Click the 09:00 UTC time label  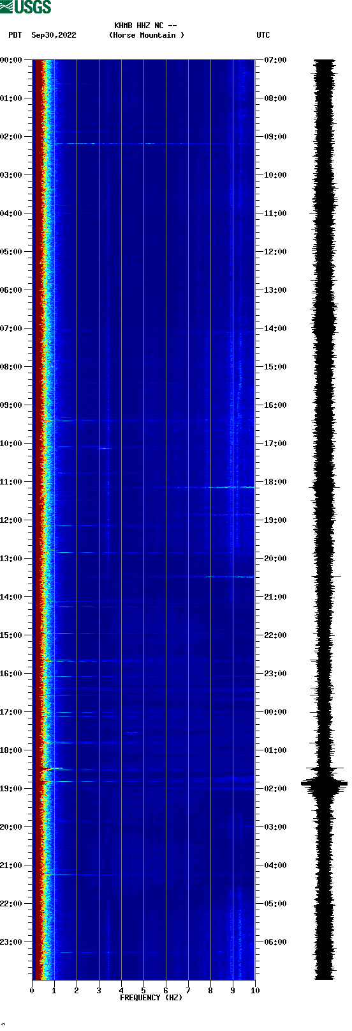[x=275, y=137]
